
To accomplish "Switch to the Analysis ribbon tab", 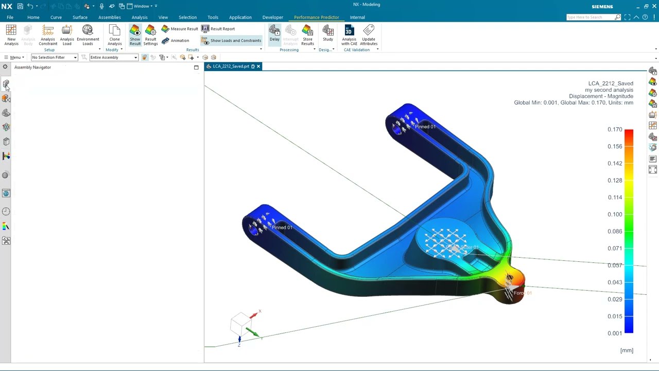I will coord(140,17).
